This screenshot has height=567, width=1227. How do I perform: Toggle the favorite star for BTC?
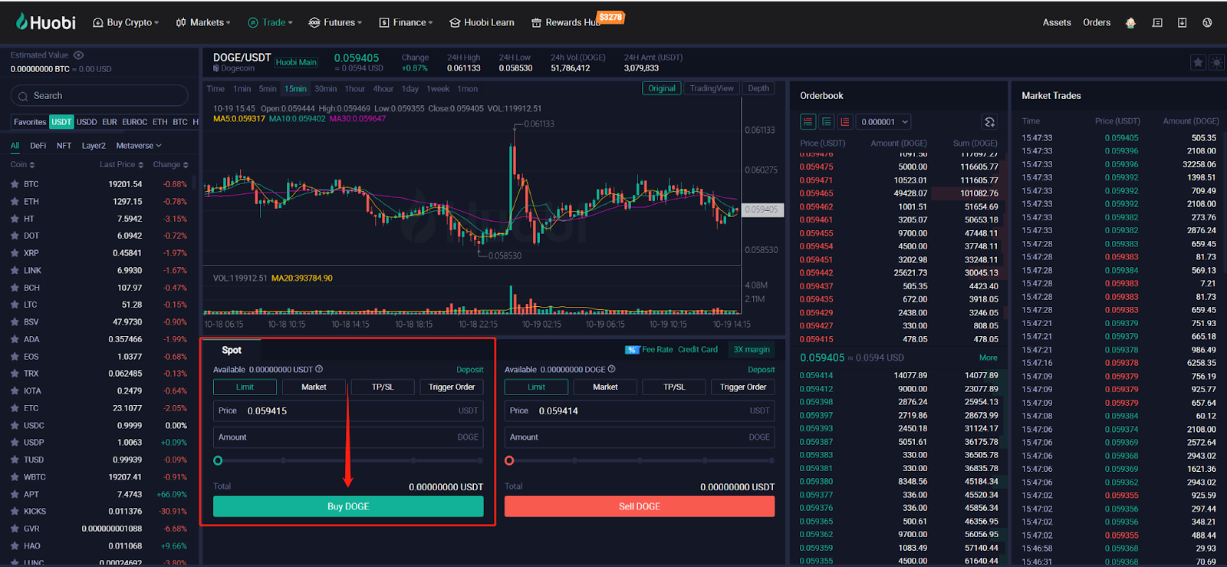(15, 184)
